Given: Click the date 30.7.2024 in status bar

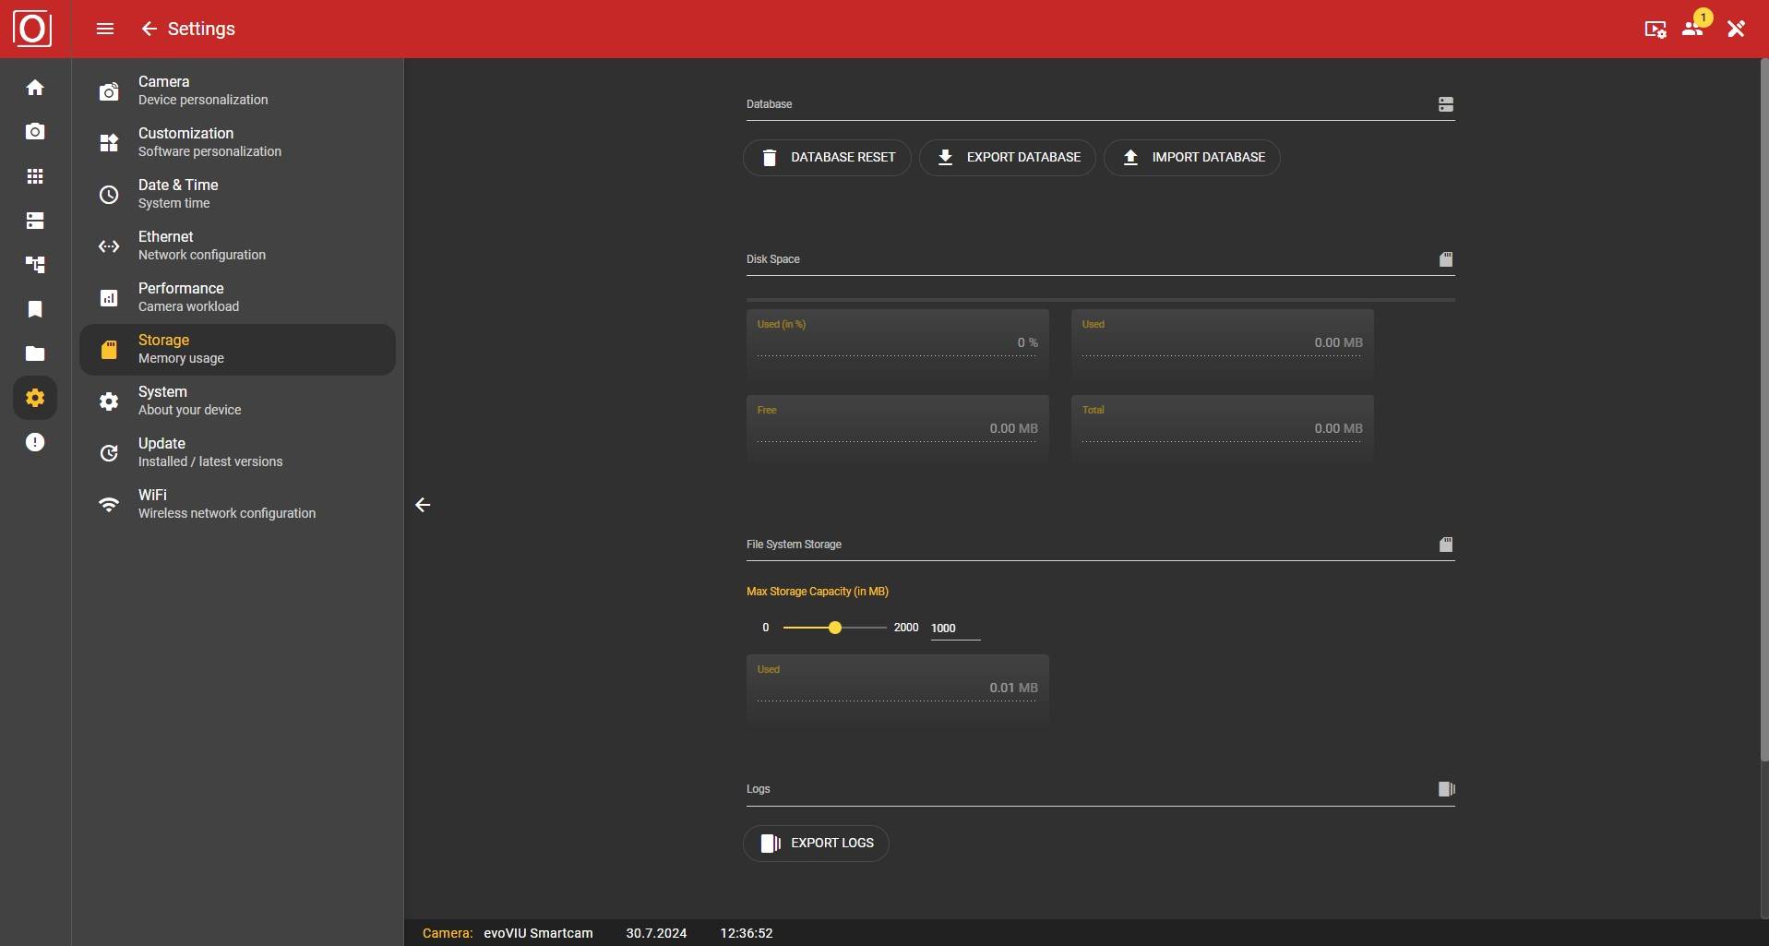Looking at the screenshot, I should click(656, 933).
